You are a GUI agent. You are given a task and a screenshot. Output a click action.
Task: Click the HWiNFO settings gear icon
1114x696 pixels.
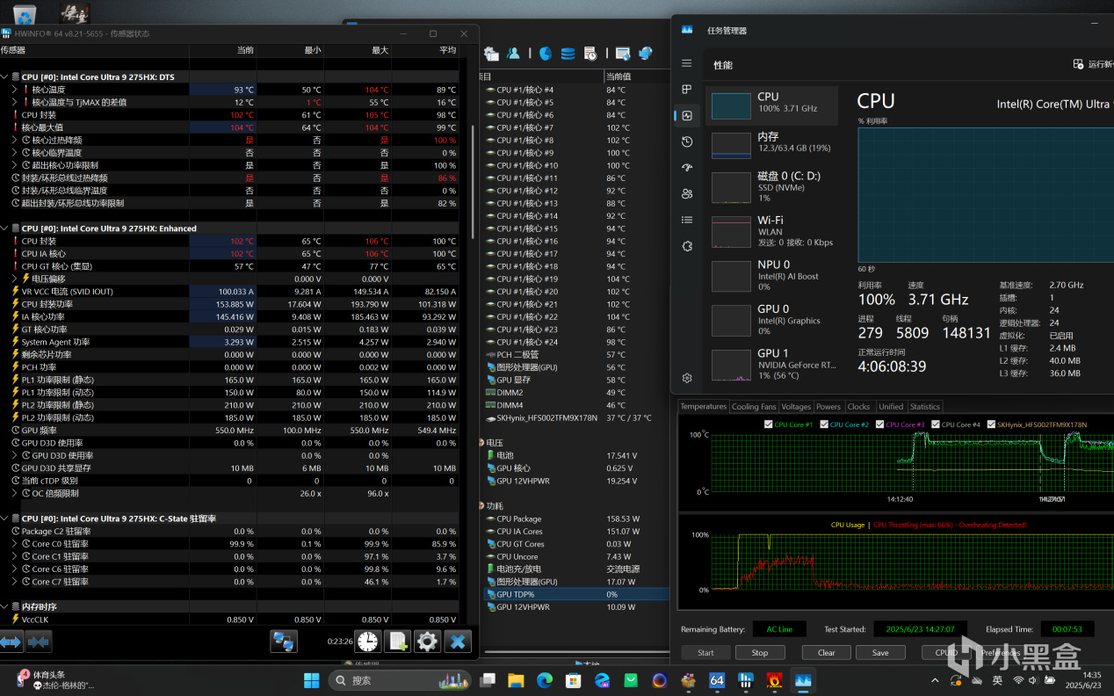point(427,642)
